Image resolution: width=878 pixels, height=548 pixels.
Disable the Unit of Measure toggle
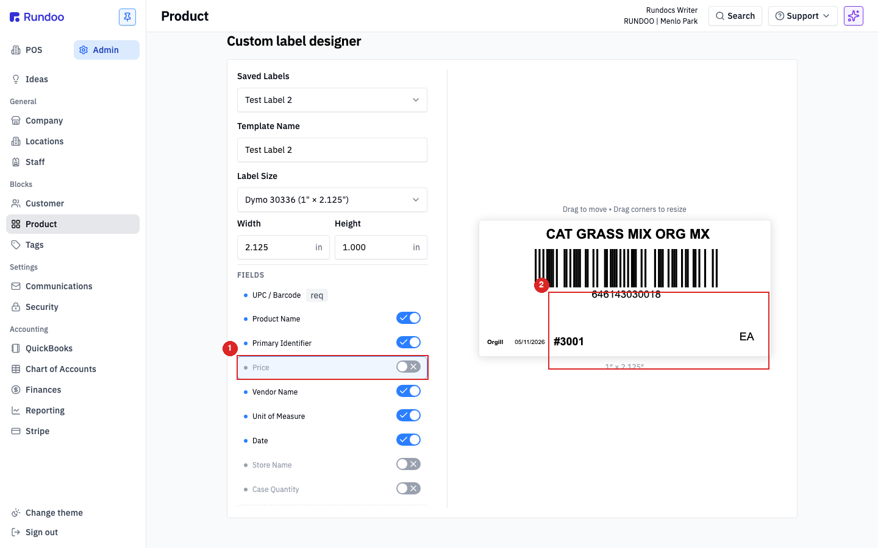coord(409,415)
